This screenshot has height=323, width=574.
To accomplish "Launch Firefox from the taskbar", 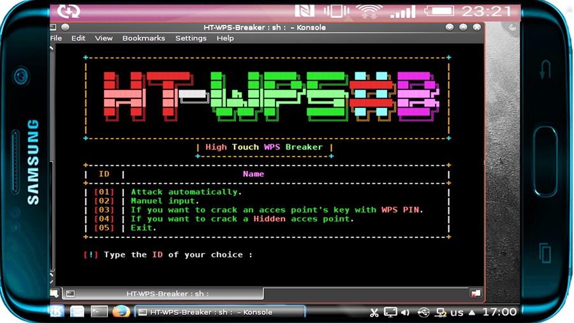I will 121,312.
